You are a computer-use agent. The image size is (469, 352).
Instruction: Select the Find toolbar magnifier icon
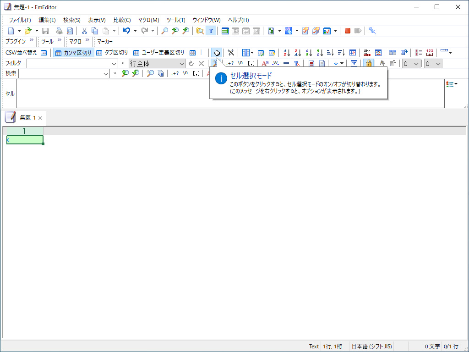coord(165,31)
